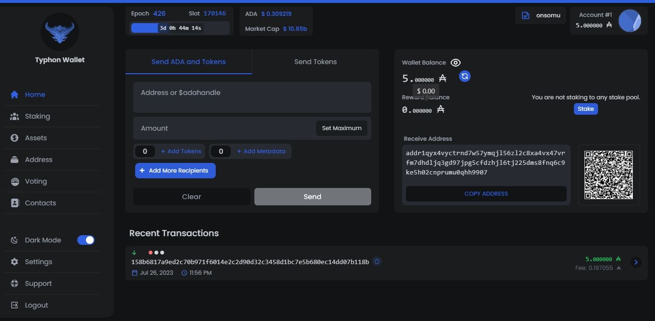The width and height of the screenshot is (655, 321).
Task: Click the Amount input field
Action: pos(224,128)
